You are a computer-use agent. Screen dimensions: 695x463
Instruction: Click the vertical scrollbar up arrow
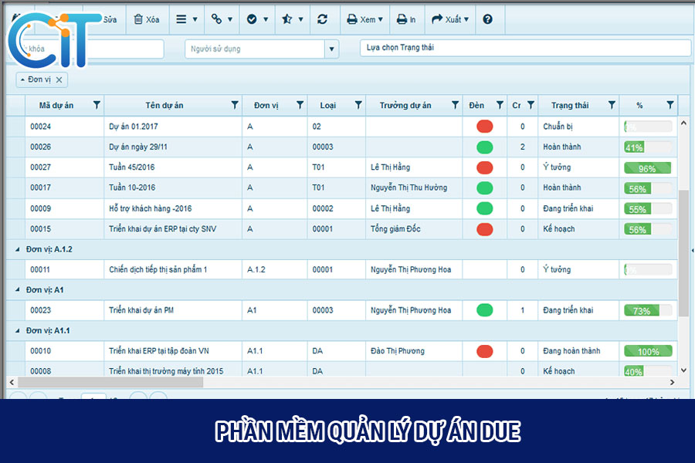click(x=683, y=123)
